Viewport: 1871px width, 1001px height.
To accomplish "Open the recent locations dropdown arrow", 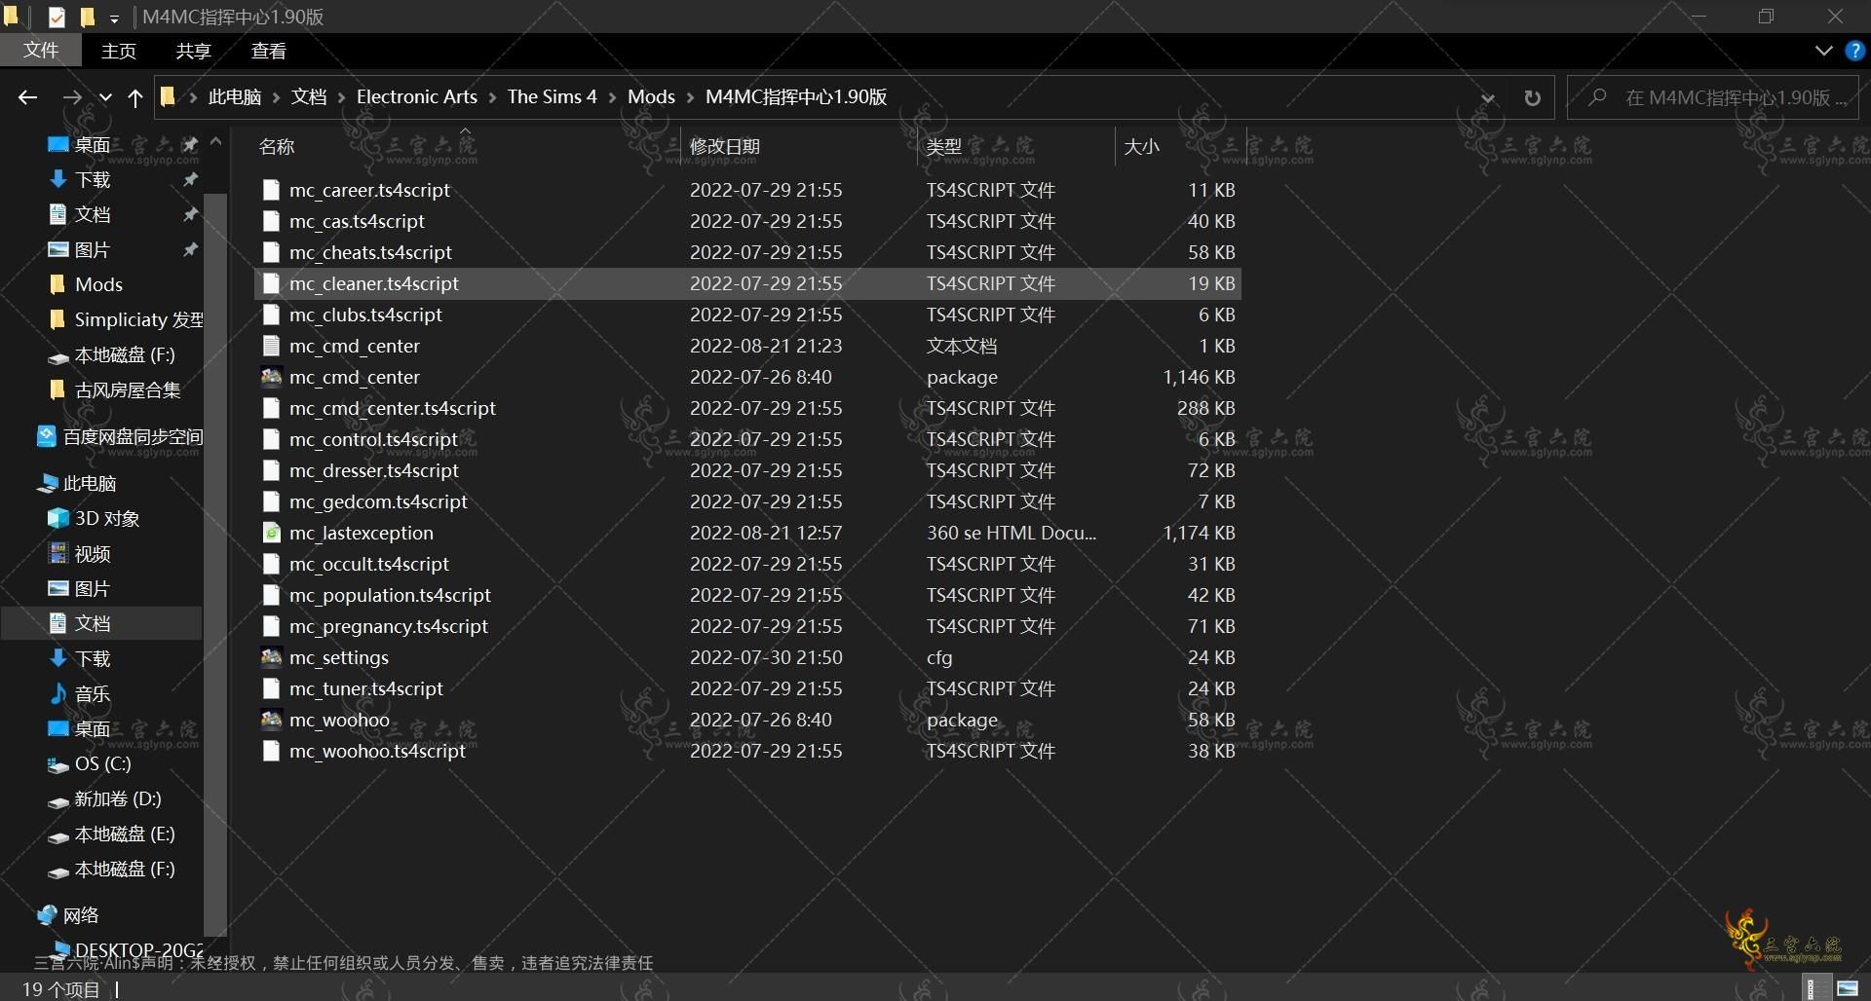I will pyautogui.click(x=105, y=97).
